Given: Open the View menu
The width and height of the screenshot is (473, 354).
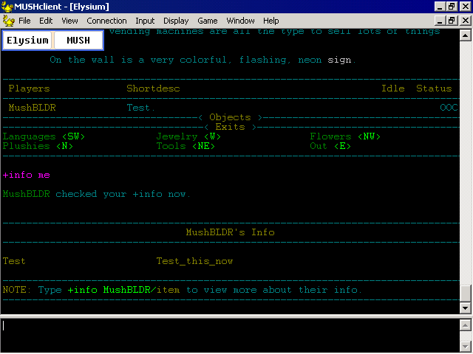Looking at the screenshot, I should point(69,21).
